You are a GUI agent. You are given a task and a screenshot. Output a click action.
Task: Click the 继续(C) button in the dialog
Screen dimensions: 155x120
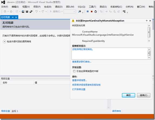tap(144, 95)
